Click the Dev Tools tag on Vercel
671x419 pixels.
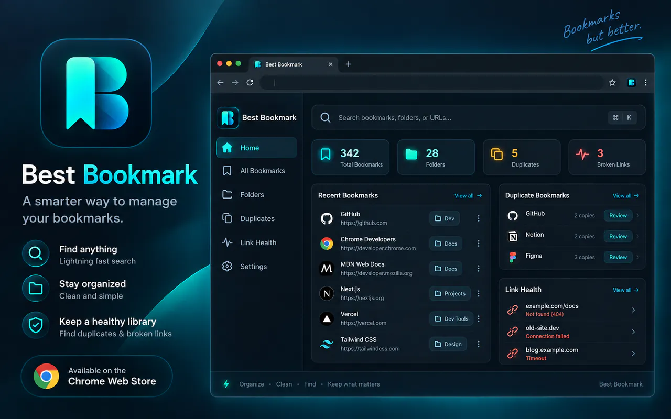pos(451,318)
